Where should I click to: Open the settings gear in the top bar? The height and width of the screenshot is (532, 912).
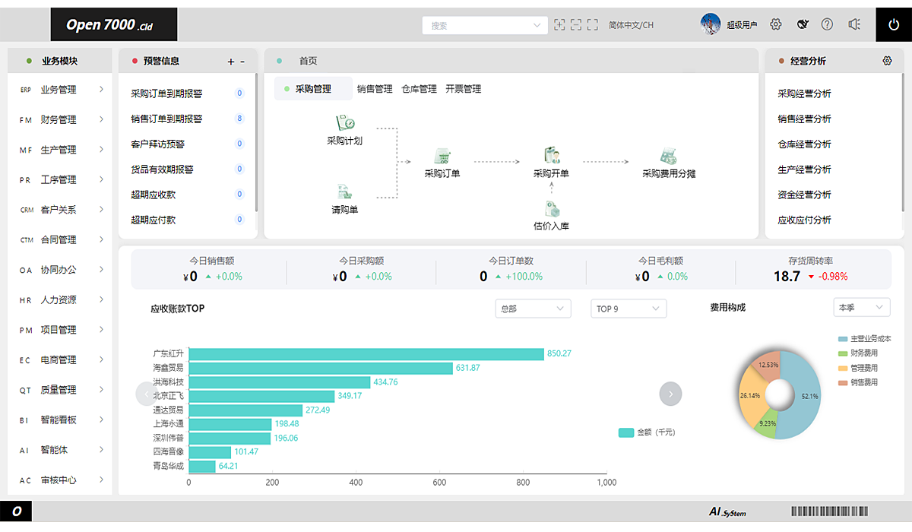point(776,24)
